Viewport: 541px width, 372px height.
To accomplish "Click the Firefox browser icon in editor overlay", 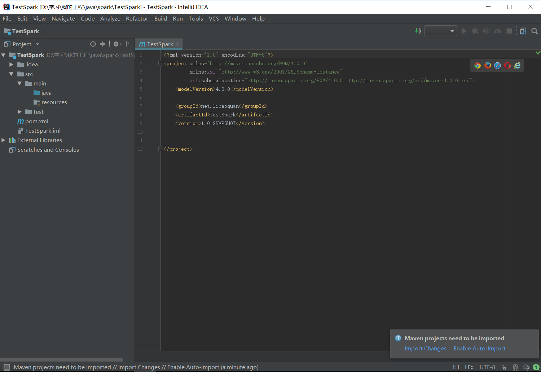I will tap(488, 65).
